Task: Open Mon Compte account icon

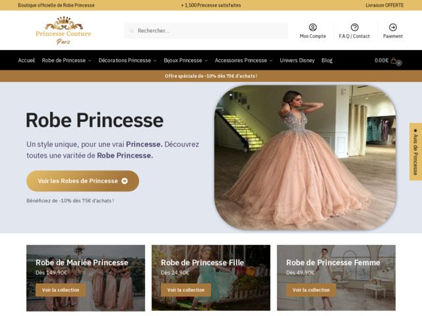Action: pos(313,27)
